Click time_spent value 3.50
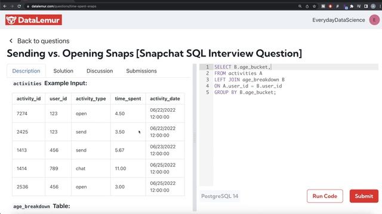Viewport: 382px width, 214px height. point(119,132)
